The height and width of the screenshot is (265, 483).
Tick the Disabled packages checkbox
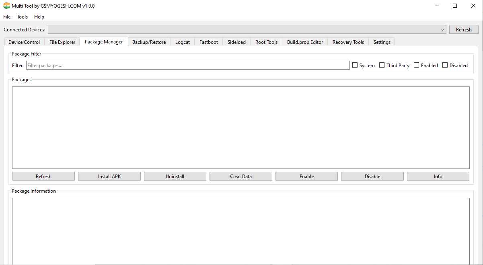(x=445, y=65)
